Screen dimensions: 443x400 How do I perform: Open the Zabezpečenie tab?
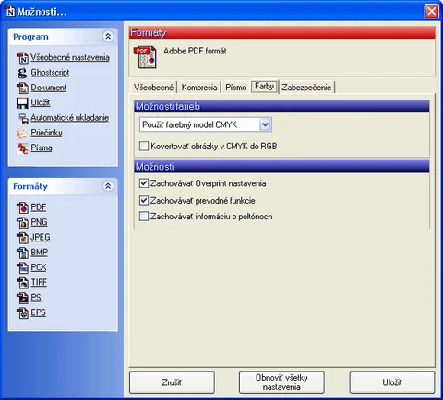coord(306,88)
